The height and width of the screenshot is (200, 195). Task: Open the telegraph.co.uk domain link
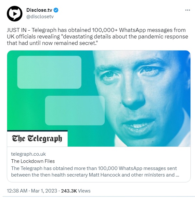point(28,154)
